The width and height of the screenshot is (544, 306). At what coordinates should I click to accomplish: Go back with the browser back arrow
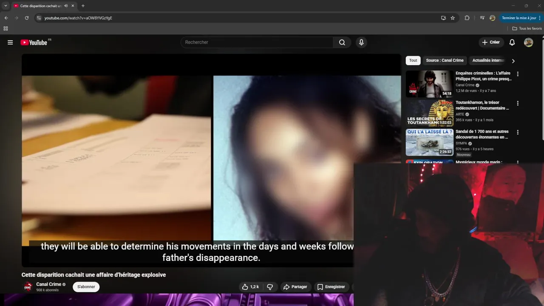click(6, 18)
